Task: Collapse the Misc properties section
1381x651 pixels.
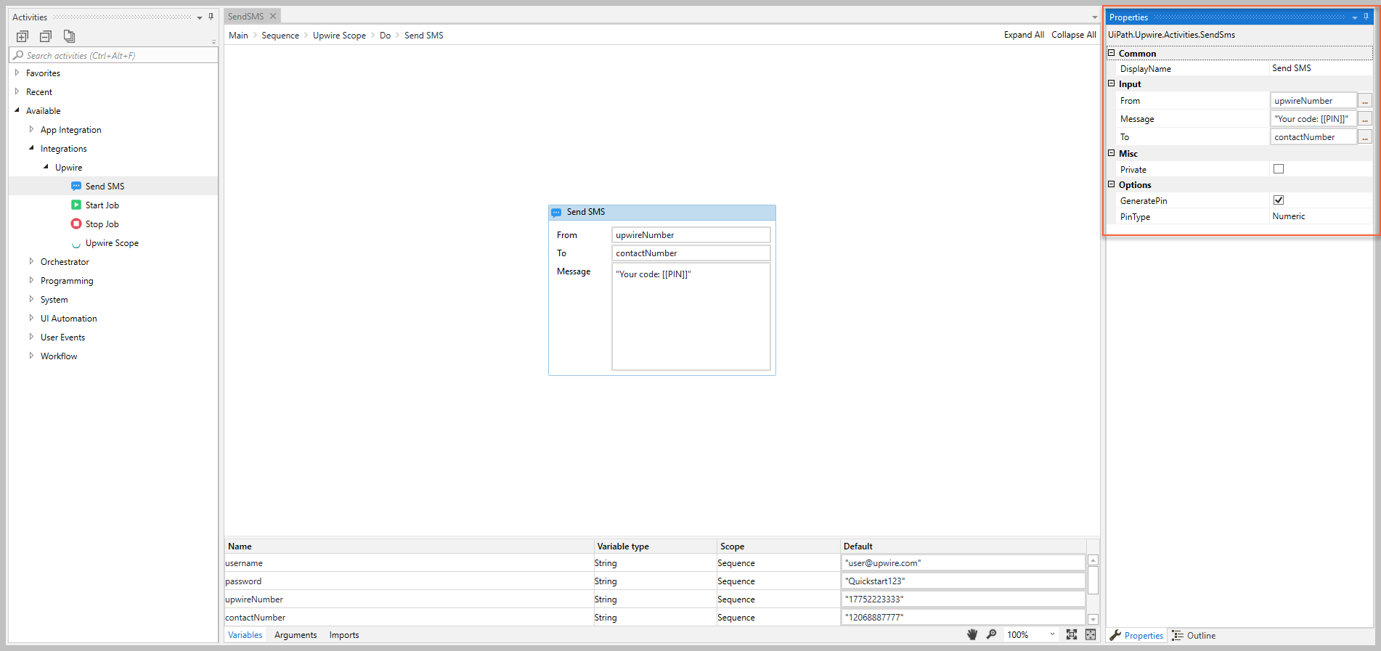Action: 1111,153
